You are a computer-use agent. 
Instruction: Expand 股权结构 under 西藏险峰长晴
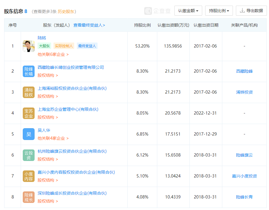click(x=48, y=75)
